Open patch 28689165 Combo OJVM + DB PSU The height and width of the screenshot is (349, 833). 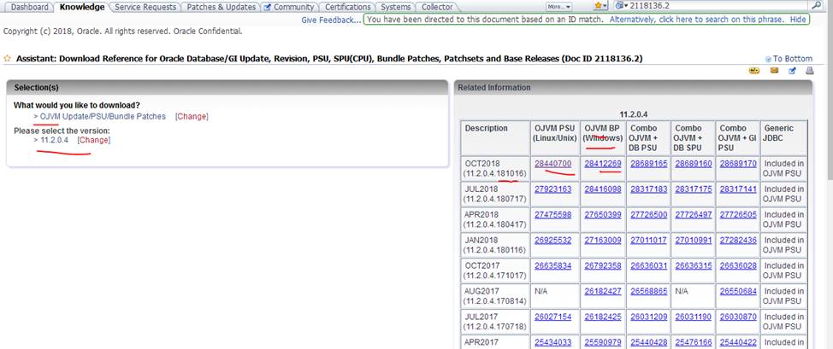coord(648,163)
